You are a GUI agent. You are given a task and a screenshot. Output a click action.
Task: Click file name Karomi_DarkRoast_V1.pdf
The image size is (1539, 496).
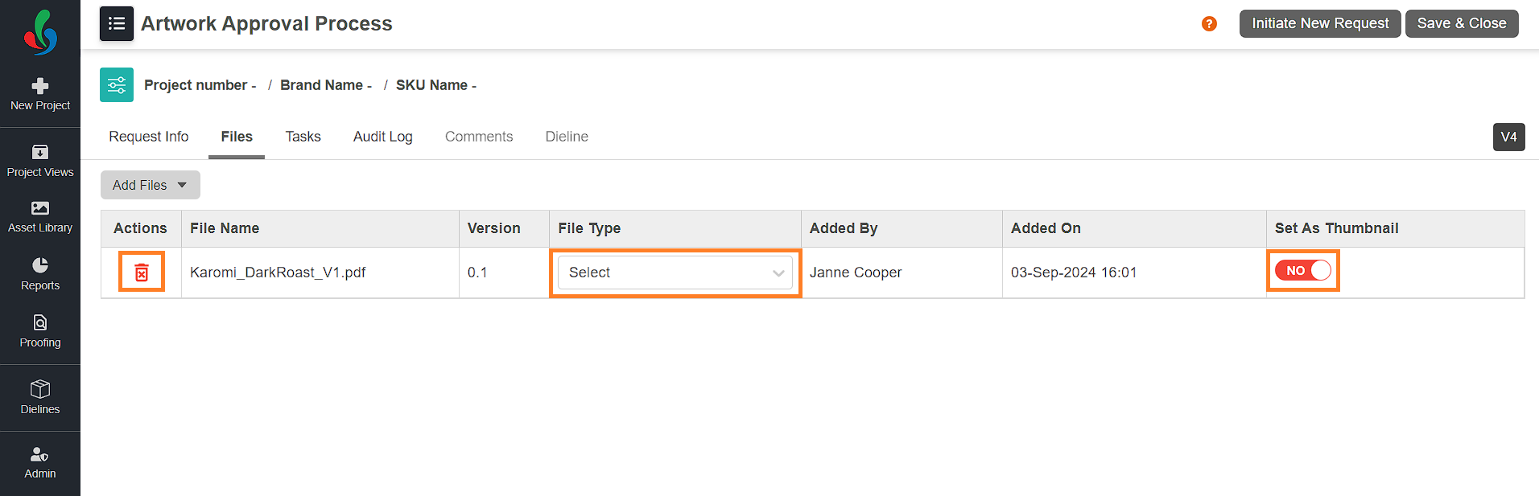(278, 273)
